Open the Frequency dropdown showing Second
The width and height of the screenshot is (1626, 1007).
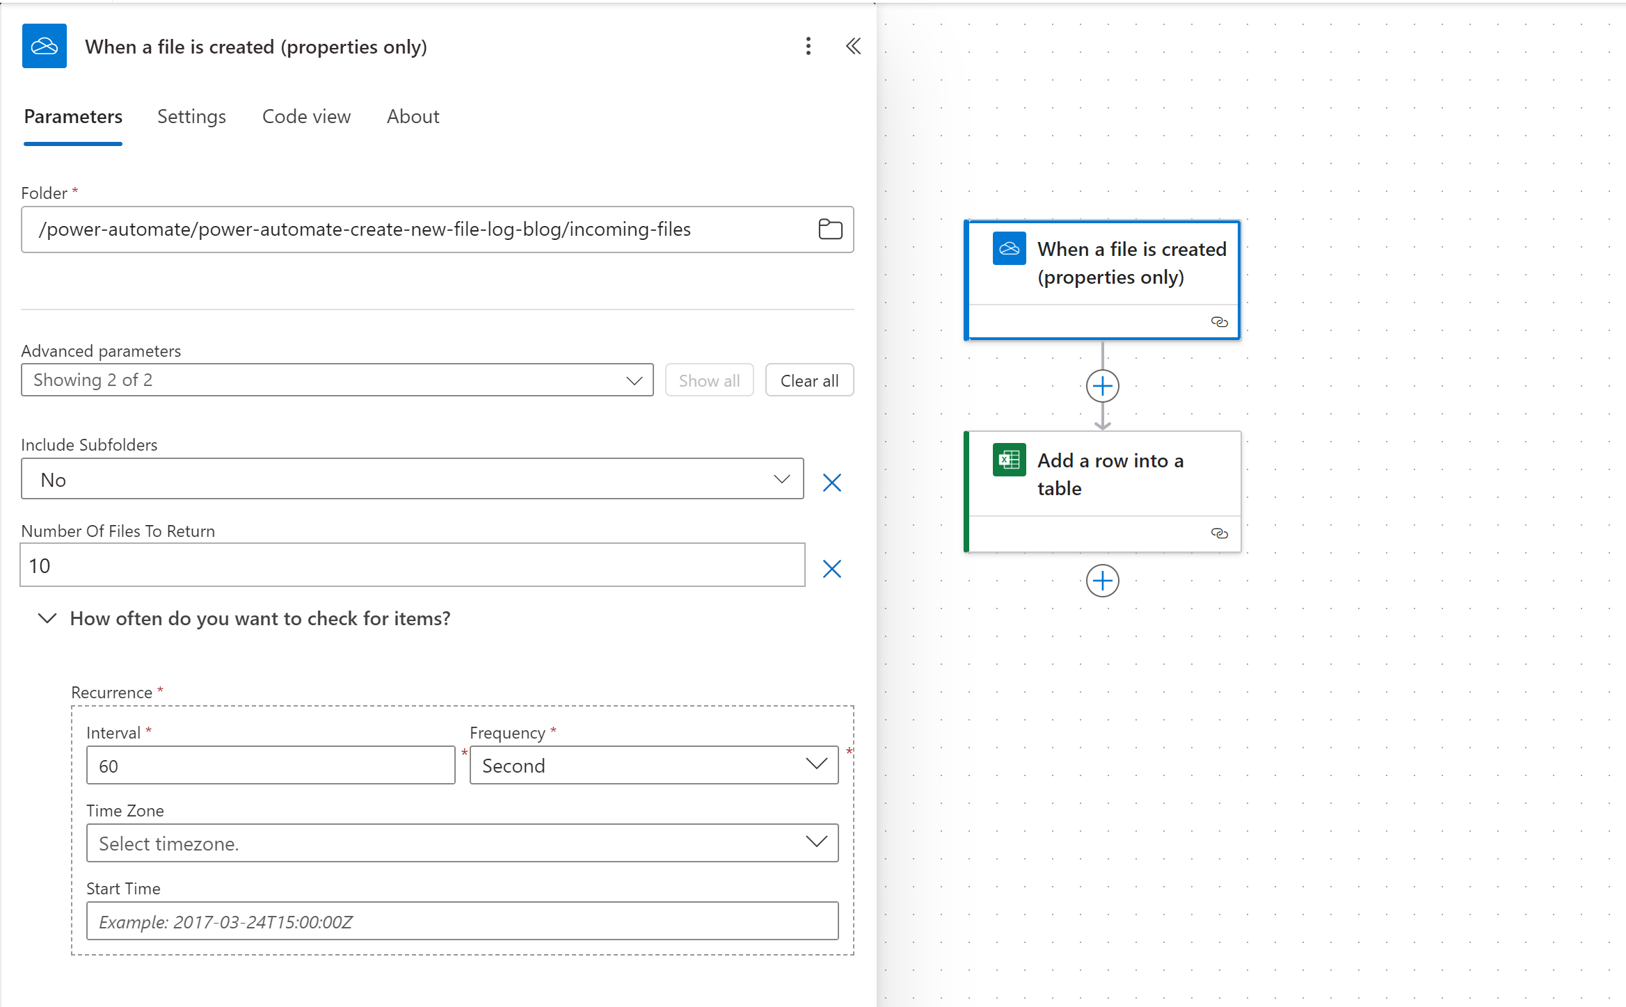[x=653, y=765]
